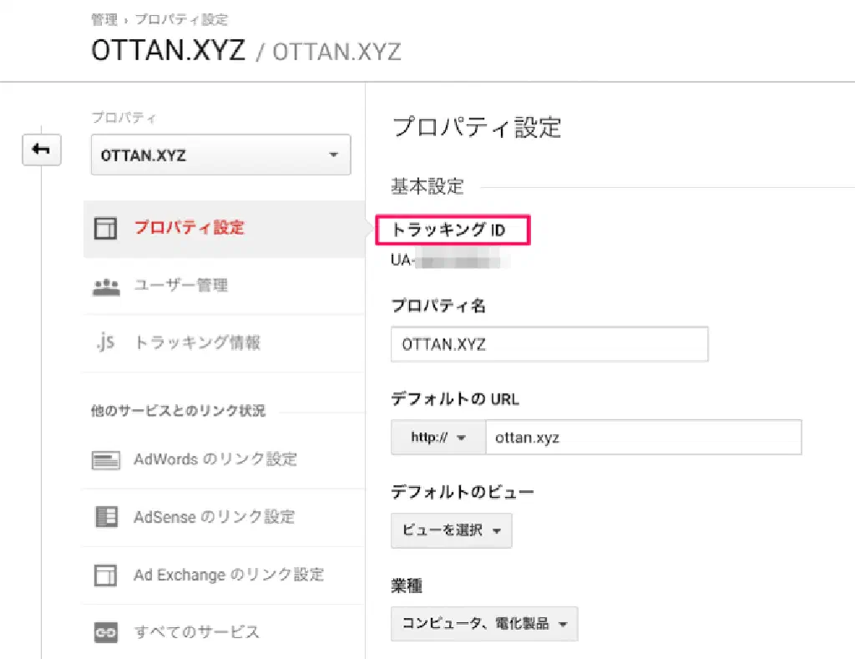
Task: Click the AdWords link settings icon
Action: pyautogui.click(x=105, y=459)
